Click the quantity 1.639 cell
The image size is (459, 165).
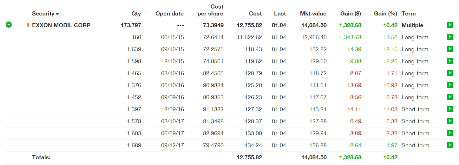point(134,49)
